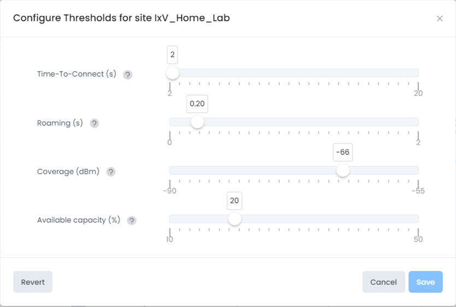Click the Coverage help question mark icon
This screenshot has width=456, height=307.
click(110, 172)
